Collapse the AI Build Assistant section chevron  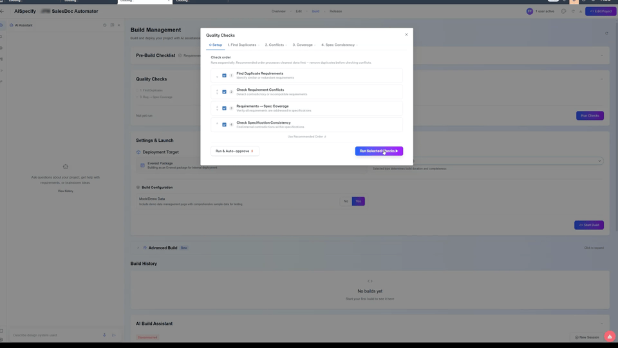(x=601, y=324)
